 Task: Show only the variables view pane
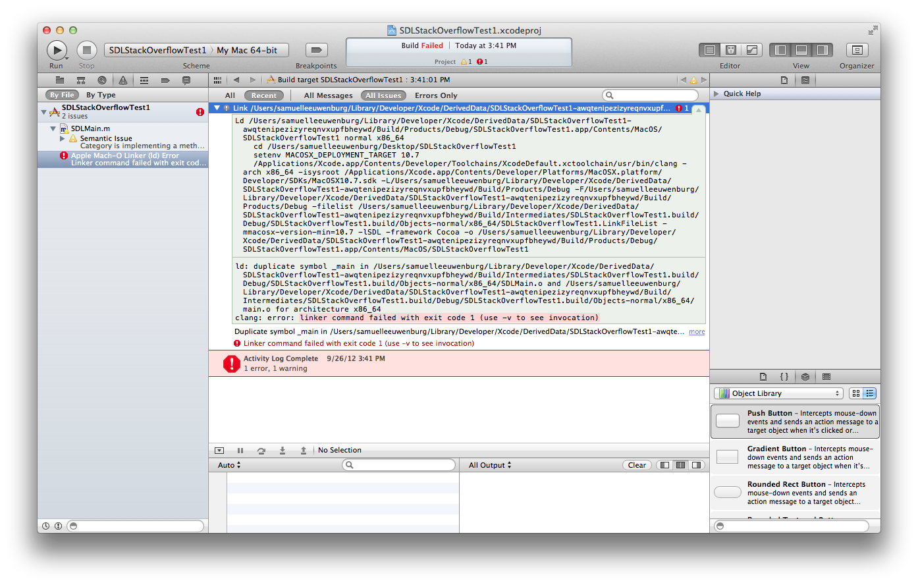point(664,465)
